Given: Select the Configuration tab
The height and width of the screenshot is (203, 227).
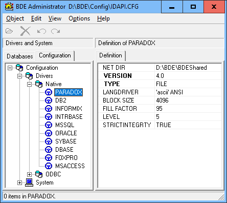Looking at the screenshot, I should click(x=55, y=55).
